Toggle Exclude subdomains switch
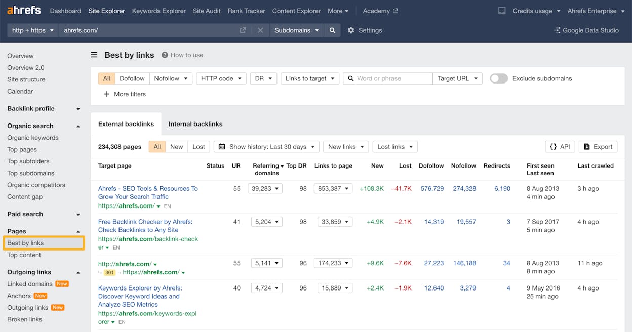Image resolution: width=632 pixels, height=332 pixels. (499, 78)
